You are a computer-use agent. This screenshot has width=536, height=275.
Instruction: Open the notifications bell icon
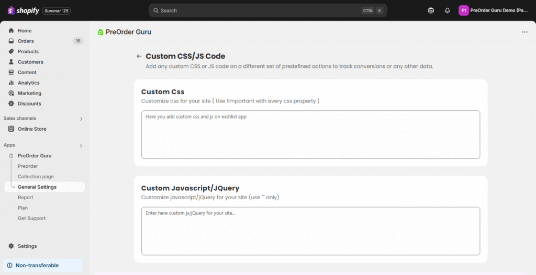point(447,10)
